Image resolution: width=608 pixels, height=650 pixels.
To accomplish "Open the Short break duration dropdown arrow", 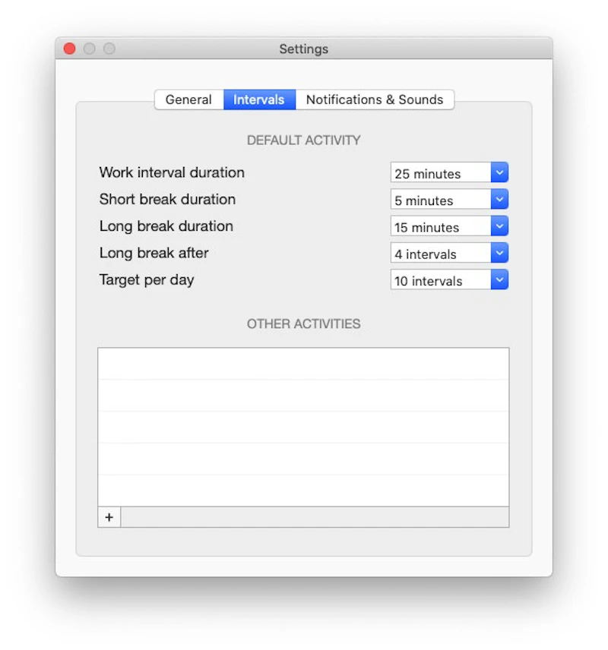I will [499, 200].
